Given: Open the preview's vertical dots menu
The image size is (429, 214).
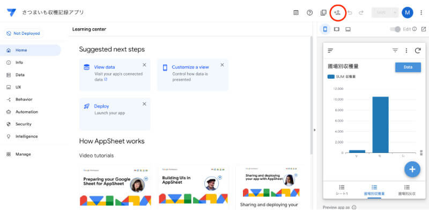Looking at the screenshot, I should coord(406,50).
